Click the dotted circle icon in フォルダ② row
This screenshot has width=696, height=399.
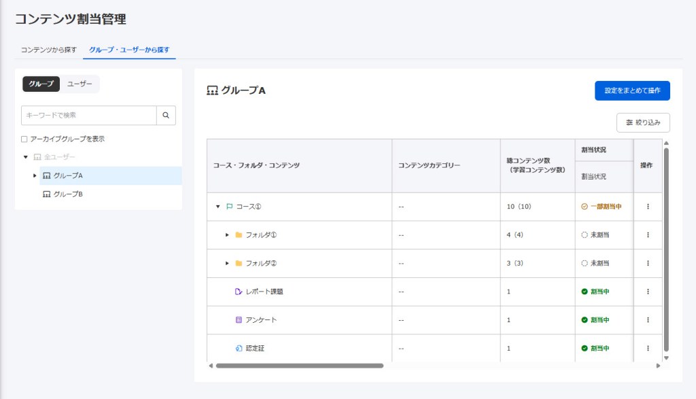tap(584, 263)
